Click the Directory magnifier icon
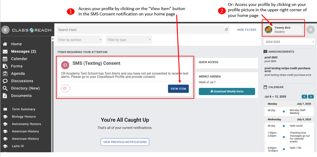Viewport: 317px width, 157px height. click(x=5, y=88)
